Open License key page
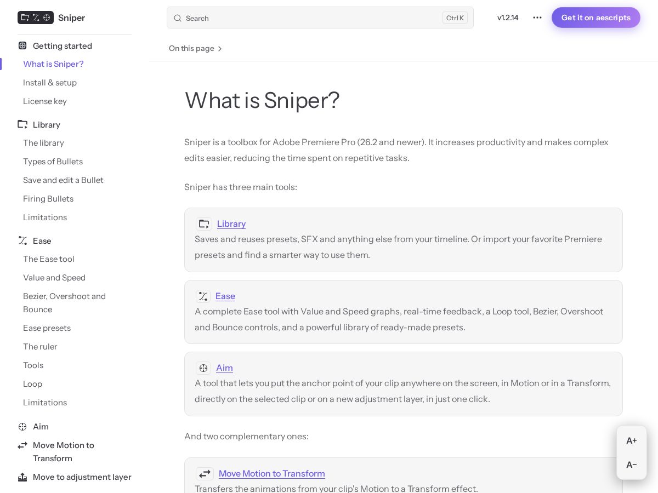This screenshot has height=493, width=658. coord(45,101)
